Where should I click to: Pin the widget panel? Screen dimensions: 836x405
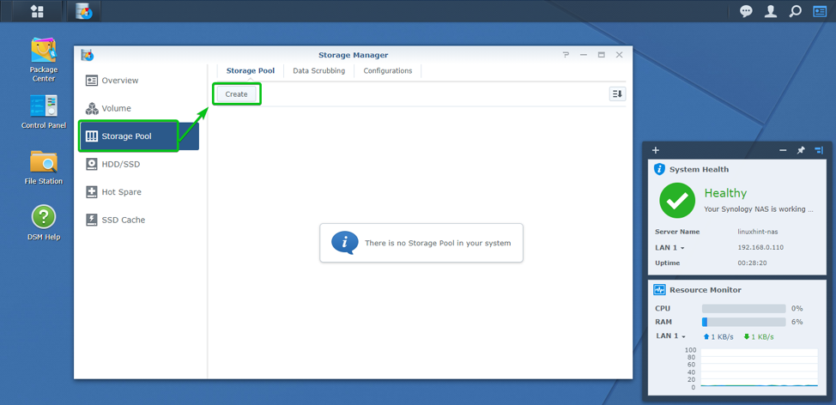click(x=800, y=150)
